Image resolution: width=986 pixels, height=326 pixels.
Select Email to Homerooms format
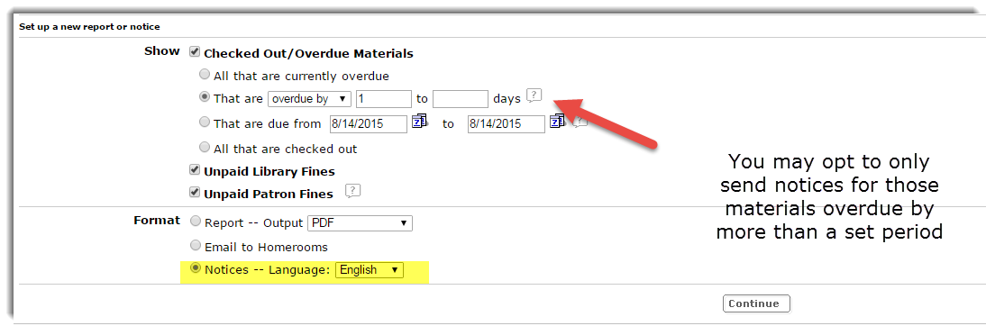click(x=196, y=245)
